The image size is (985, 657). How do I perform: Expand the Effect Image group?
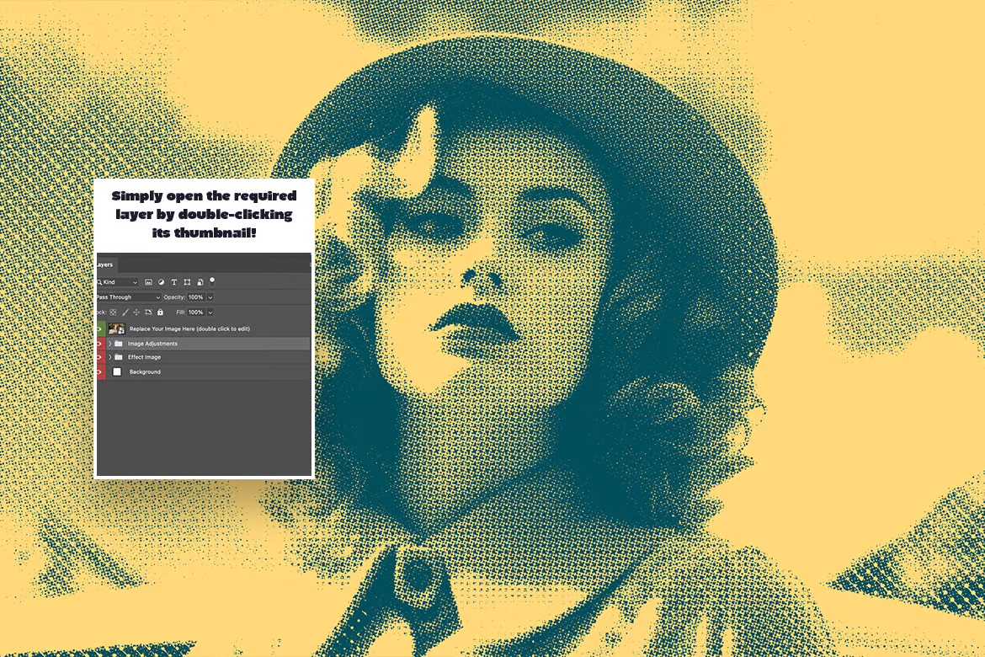110,357
